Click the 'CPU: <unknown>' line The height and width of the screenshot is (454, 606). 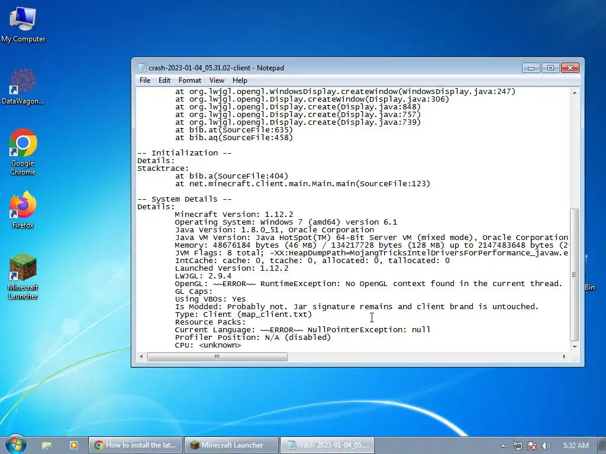pos(208,345)
